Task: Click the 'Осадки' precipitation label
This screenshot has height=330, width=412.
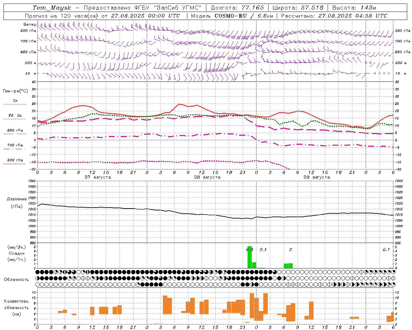Action: 17,253
